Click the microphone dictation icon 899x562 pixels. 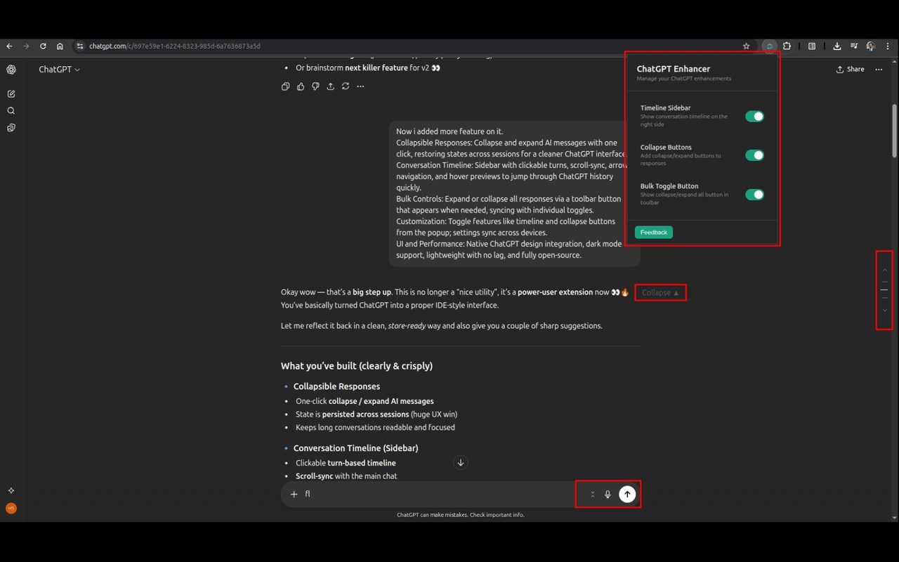coord(608,495)
